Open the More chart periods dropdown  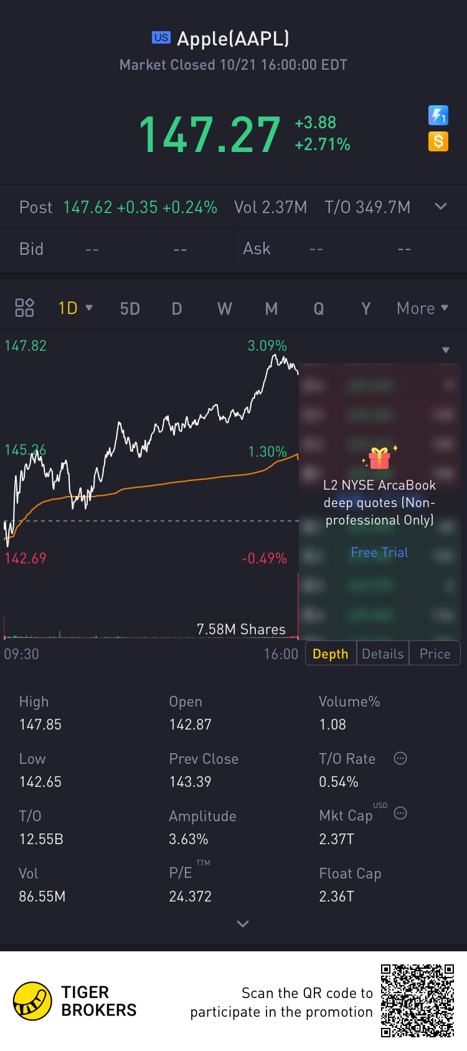pos(423,308)
